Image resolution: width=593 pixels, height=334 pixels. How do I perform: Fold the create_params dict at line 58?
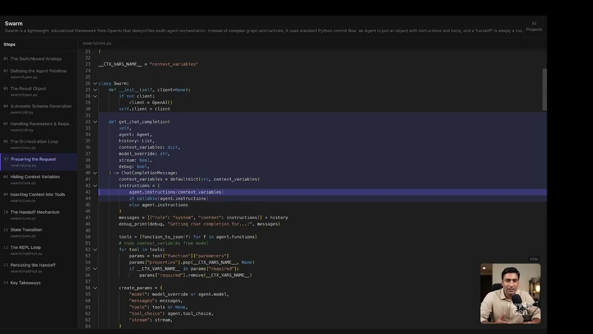pos(95,288)
